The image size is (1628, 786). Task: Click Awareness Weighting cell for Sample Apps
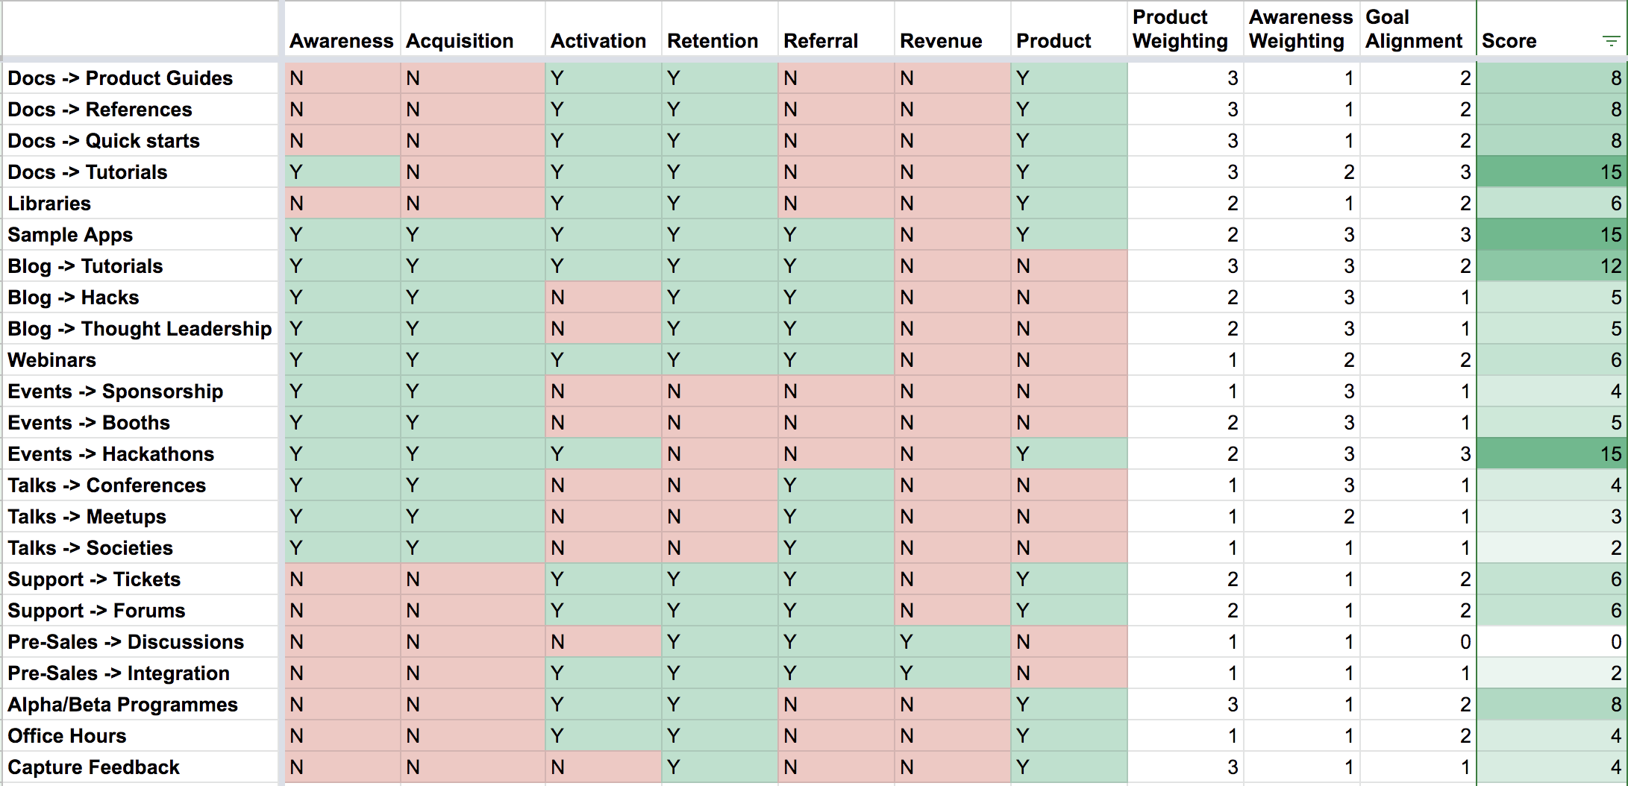[x=1301, y=235]
